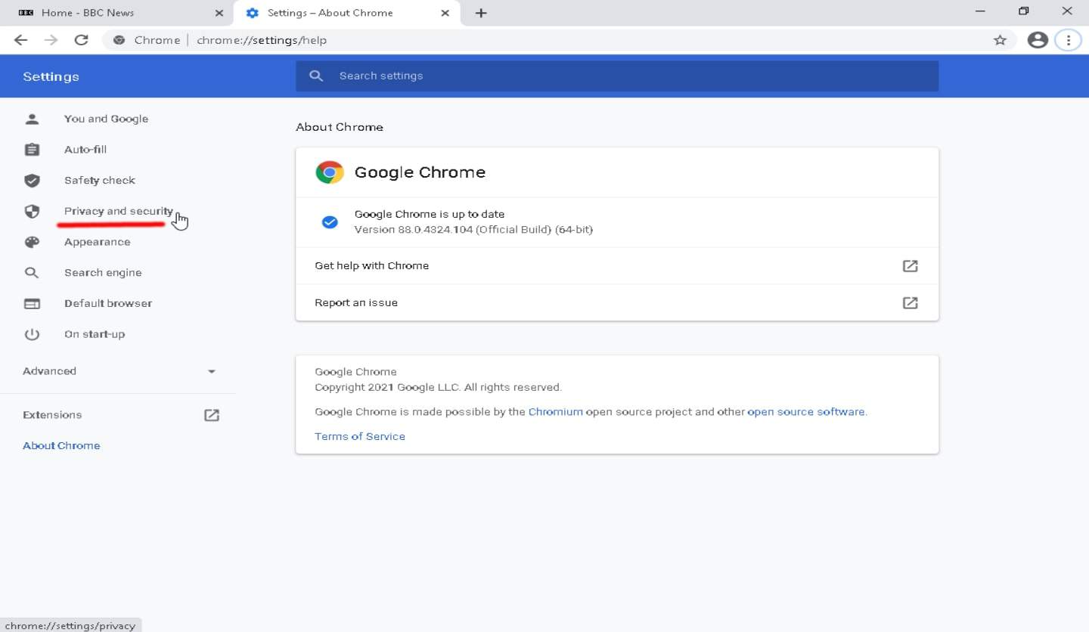Select Search engine in the sidebar
1089x632 pixels.
click(103, 273)
